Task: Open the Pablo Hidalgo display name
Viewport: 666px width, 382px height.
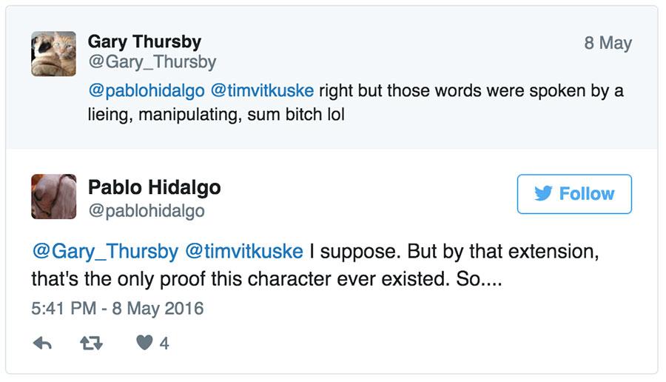Action: pyautogui.click(x=154, y=187)
